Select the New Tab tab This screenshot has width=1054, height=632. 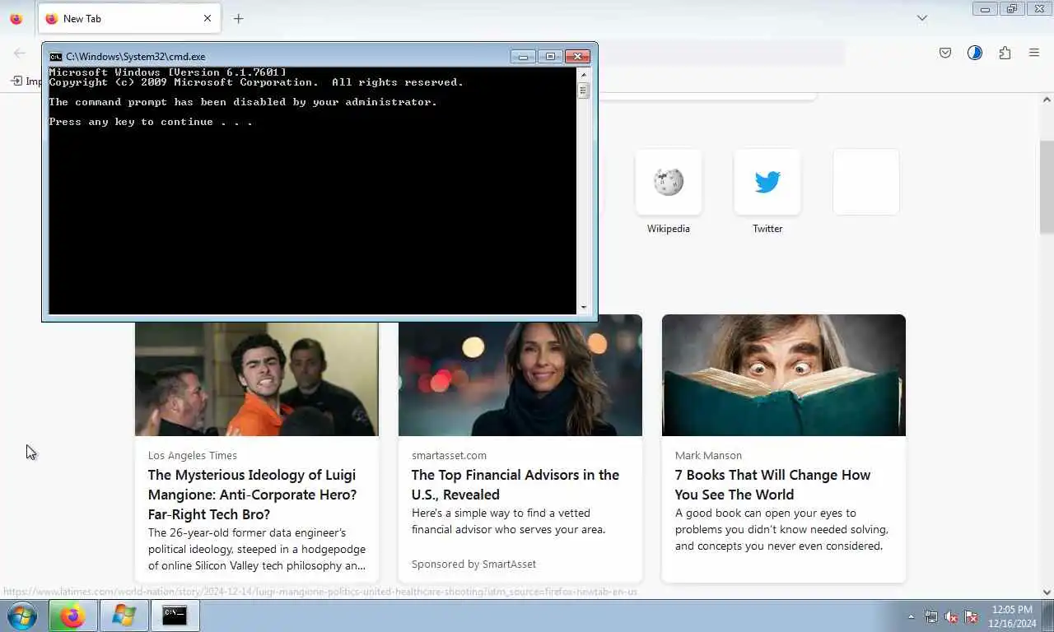coord(129,18)
